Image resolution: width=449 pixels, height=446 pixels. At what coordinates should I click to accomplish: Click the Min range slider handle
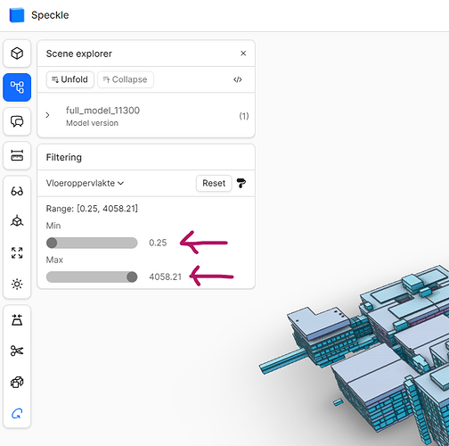coord(52,243)
